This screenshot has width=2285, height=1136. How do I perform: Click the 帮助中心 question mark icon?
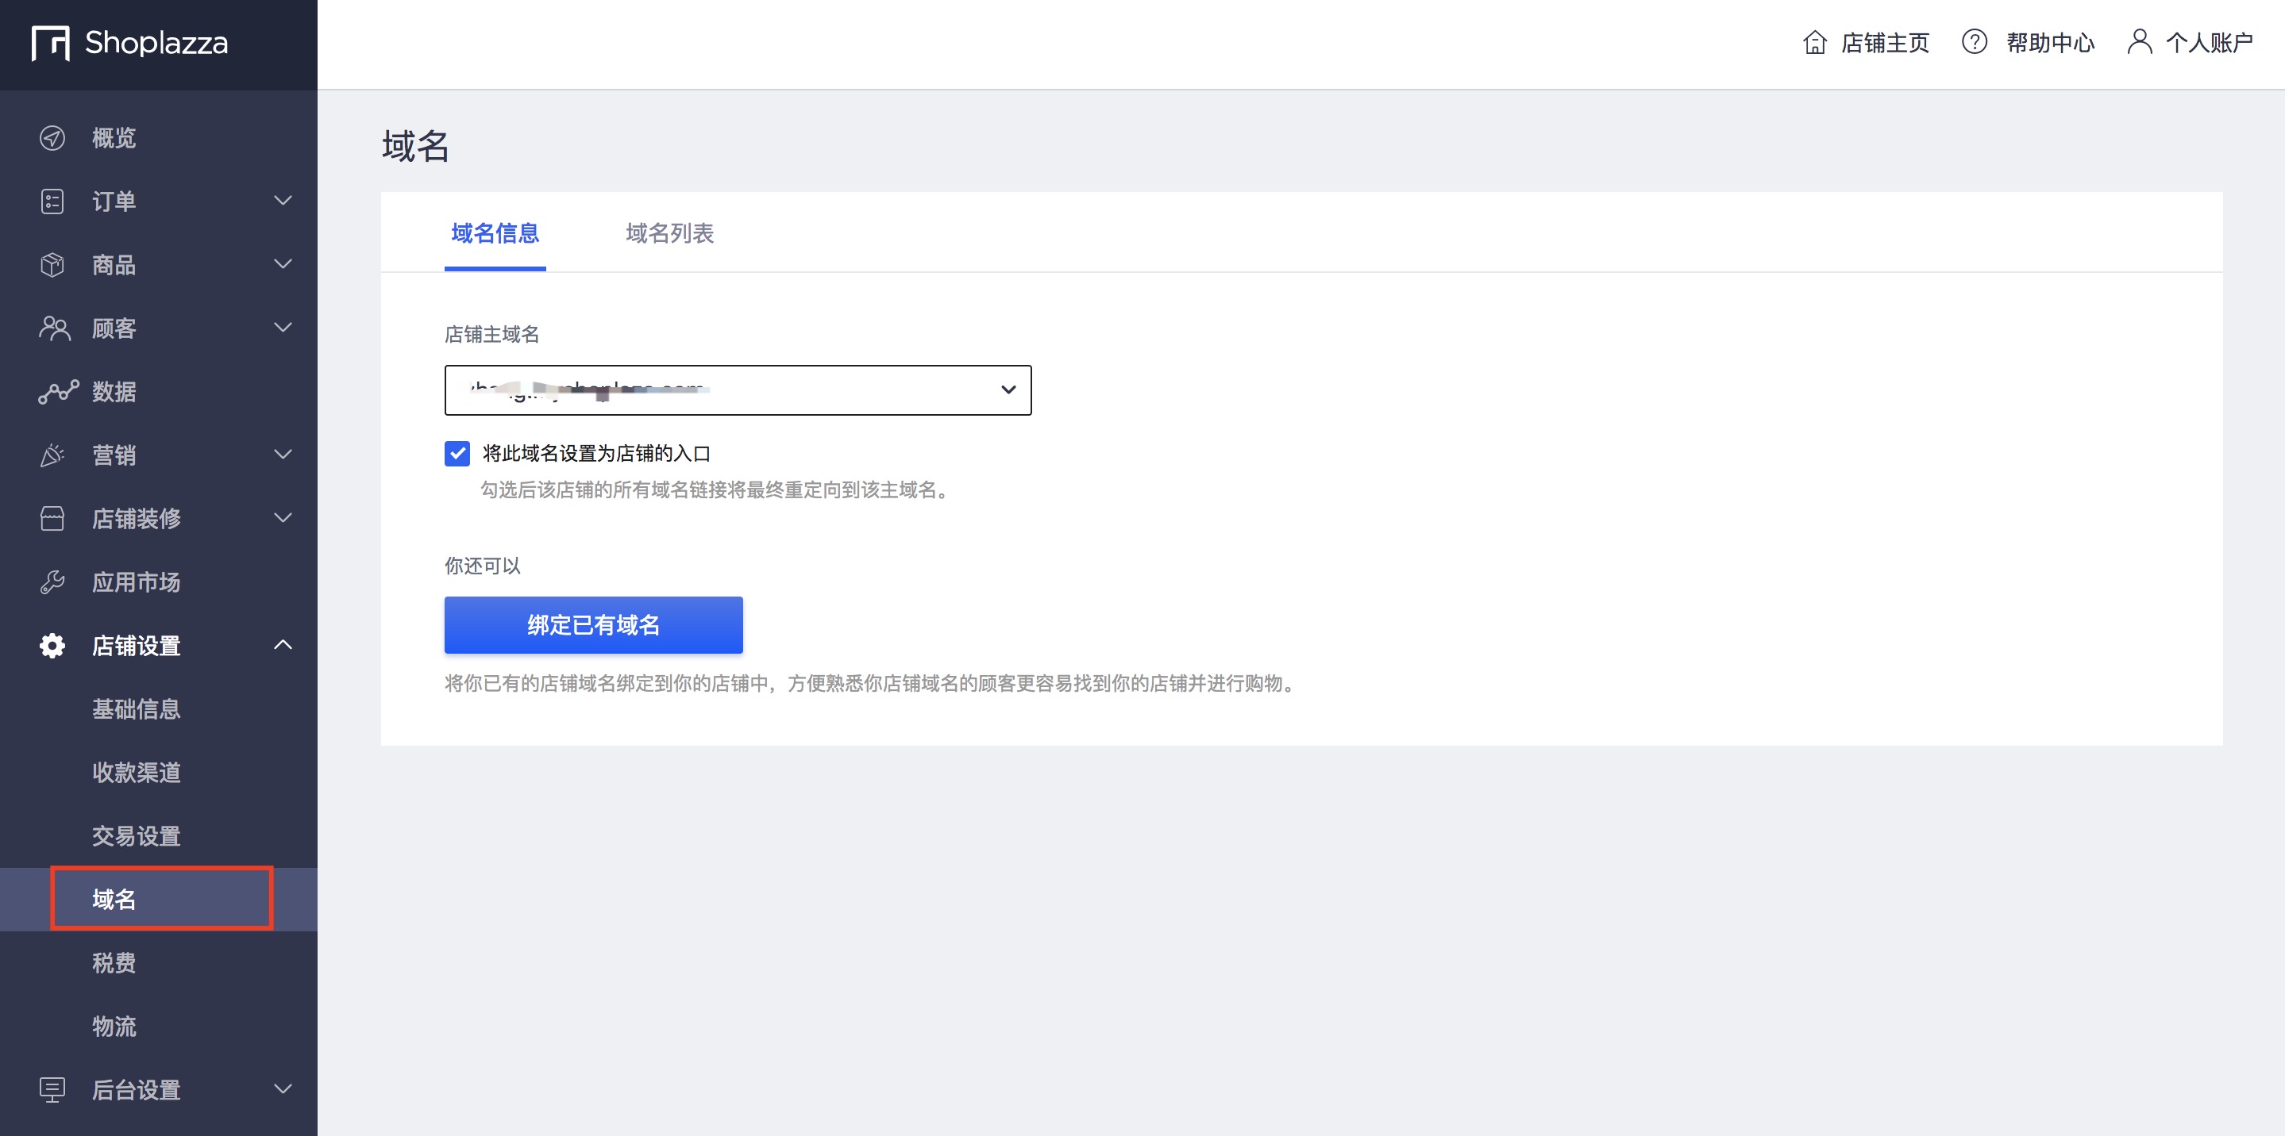point(1975,41)
